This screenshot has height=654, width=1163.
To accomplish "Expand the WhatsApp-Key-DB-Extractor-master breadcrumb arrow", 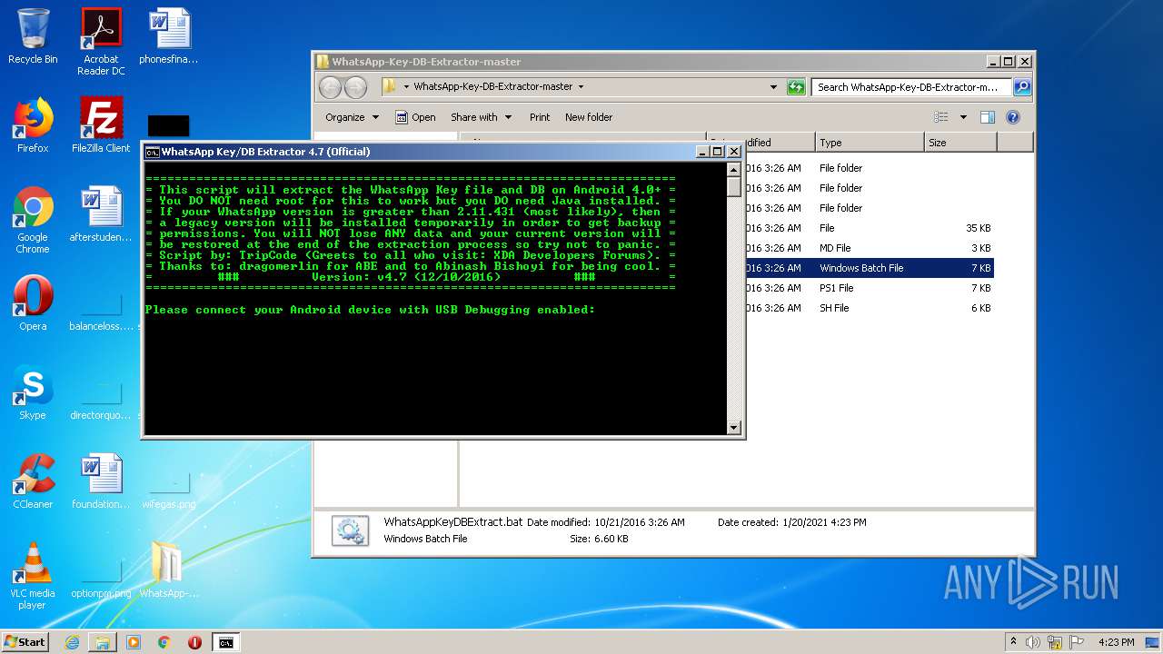I will [581, 87].
